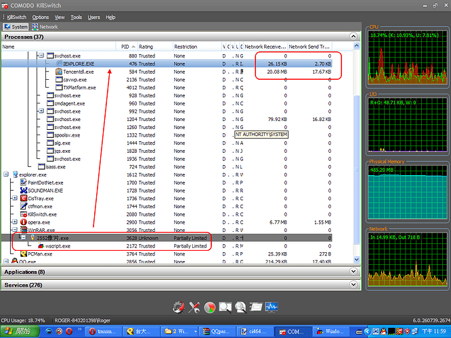
Task: Click the red shield icon in system tray
Action: 407,331
